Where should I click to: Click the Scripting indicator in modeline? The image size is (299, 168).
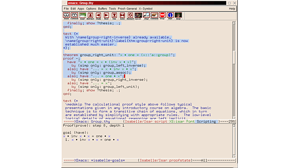[207, 122]
